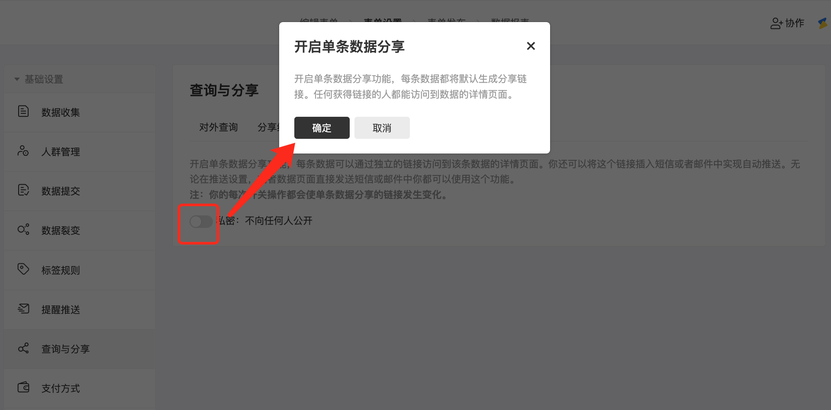Image resolution: width=831 pixels, height=410 pixels.
Task: Open the 表单设置 top navigation step
Action: 383,20
